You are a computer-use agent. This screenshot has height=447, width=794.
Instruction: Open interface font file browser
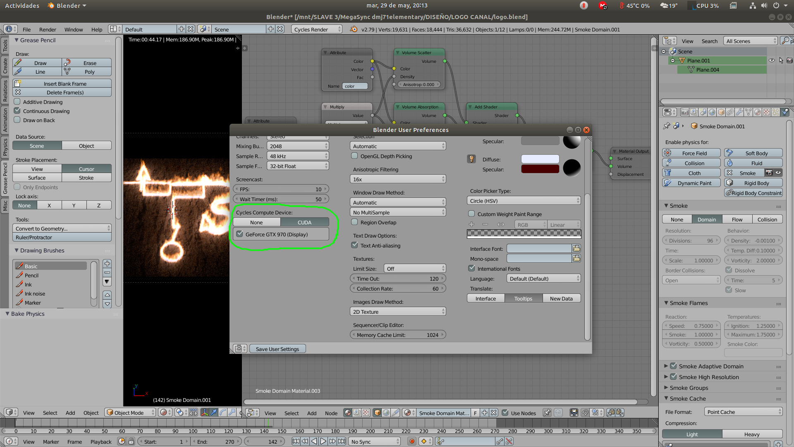pyautogui.click(x=576, y=248)
